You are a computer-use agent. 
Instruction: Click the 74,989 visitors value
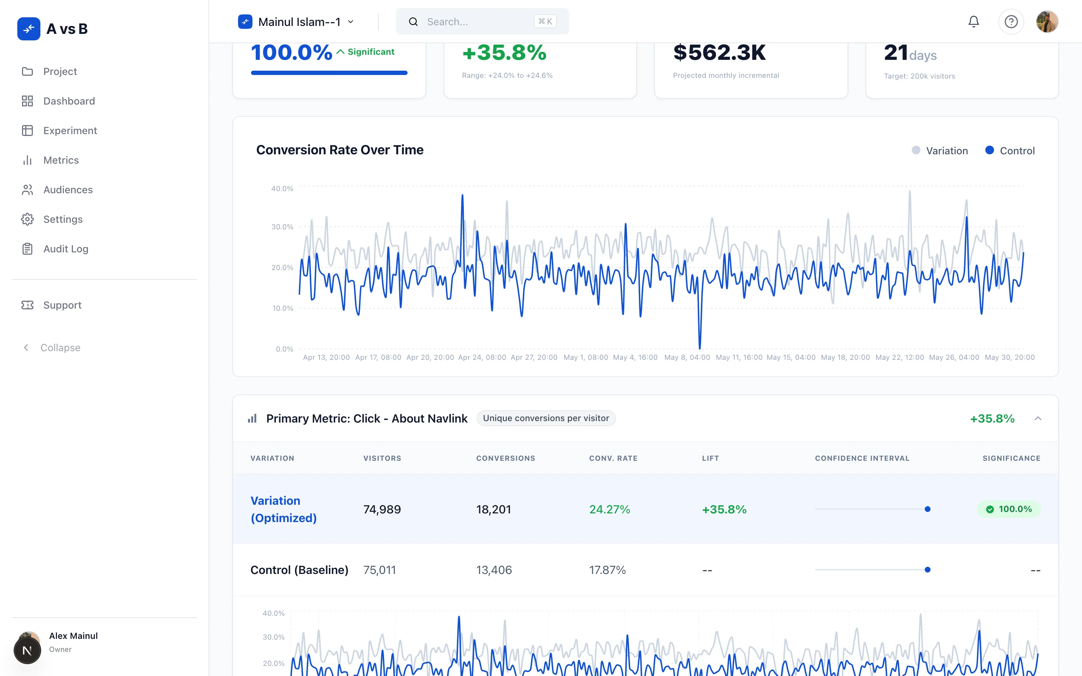pyautogui.click(x=382, y=510)
